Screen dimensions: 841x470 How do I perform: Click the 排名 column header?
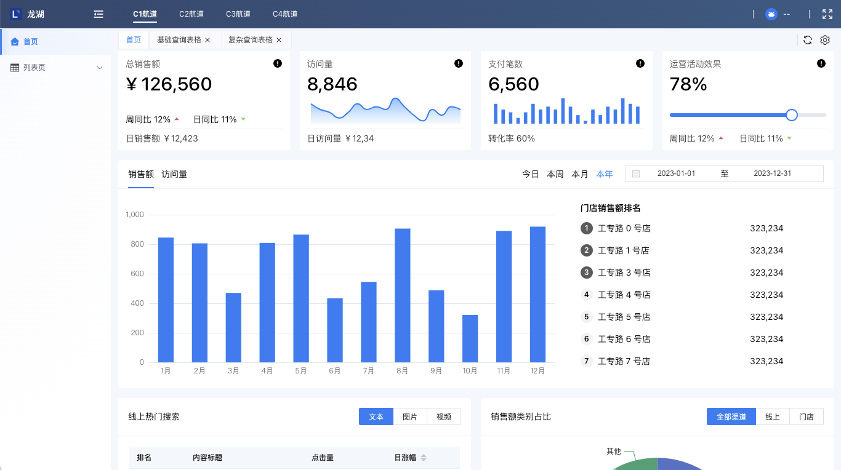(144, 458)
